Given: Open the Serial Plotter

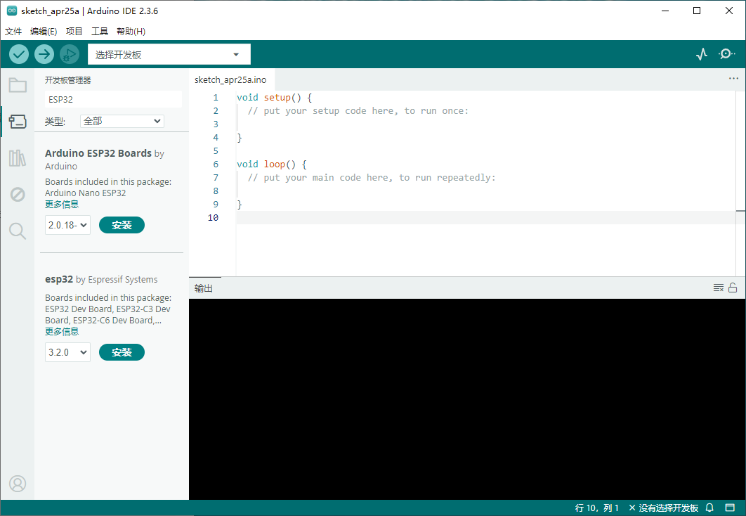Looking at the screenshot, I should 702,54.
